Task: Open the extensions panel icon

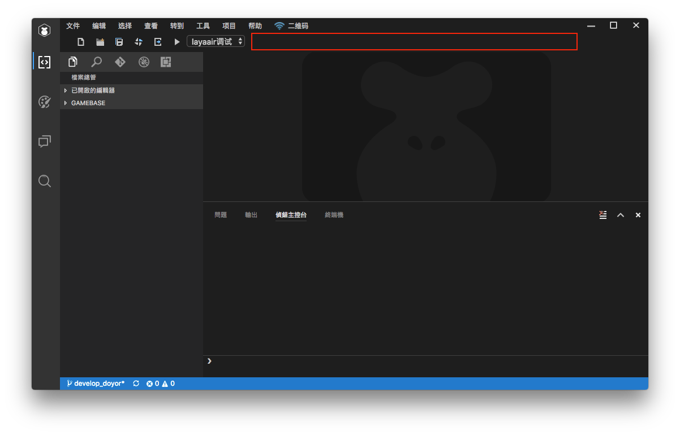Action: point(166,62)
